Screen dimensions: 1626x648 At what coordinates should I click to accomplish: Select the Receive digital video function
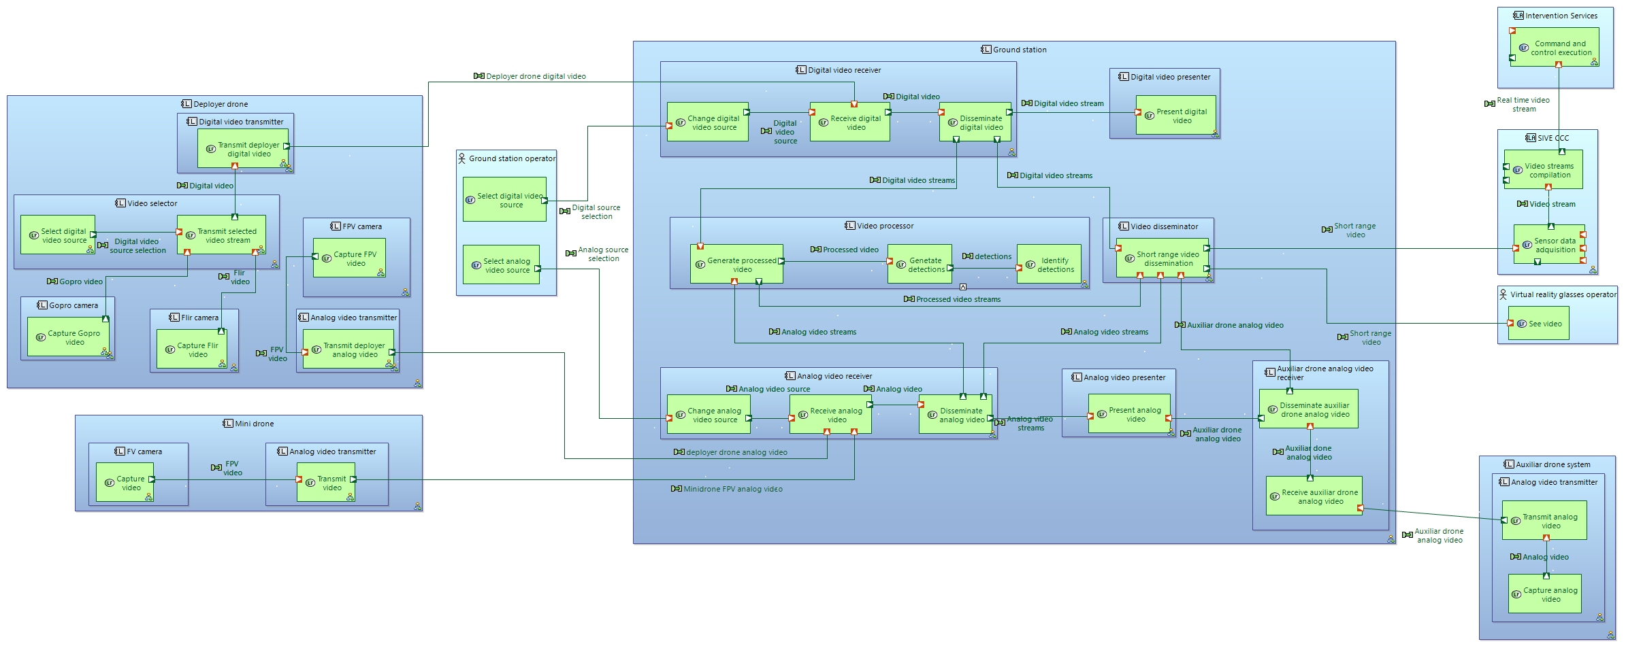pos(850,122)
